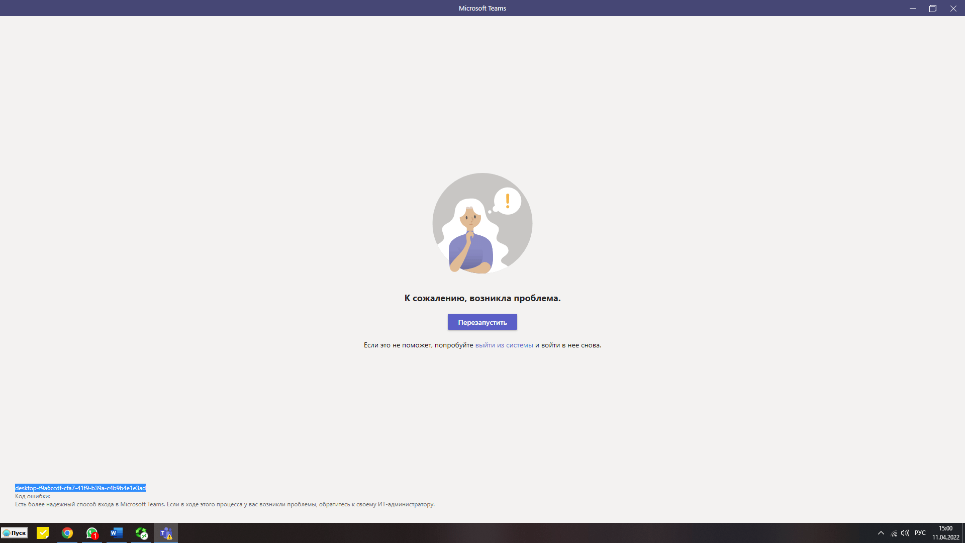The width and height of the screenshot is (965, 543).
Task: Open the yellow checkmark notes app in taskbar
Action: coord(43,533)
